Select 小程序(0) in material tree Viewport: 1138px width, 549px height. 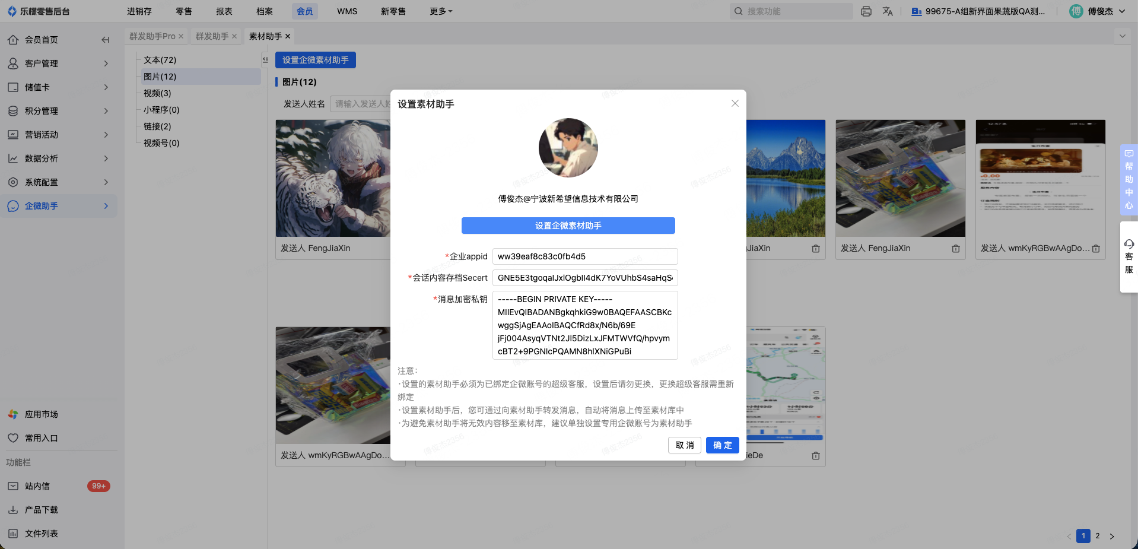(x=161, y=110)
